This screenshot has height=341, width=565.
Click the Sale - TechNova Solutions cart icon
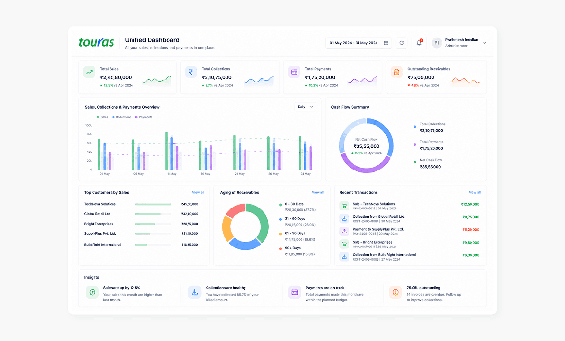tap(344, 206)
